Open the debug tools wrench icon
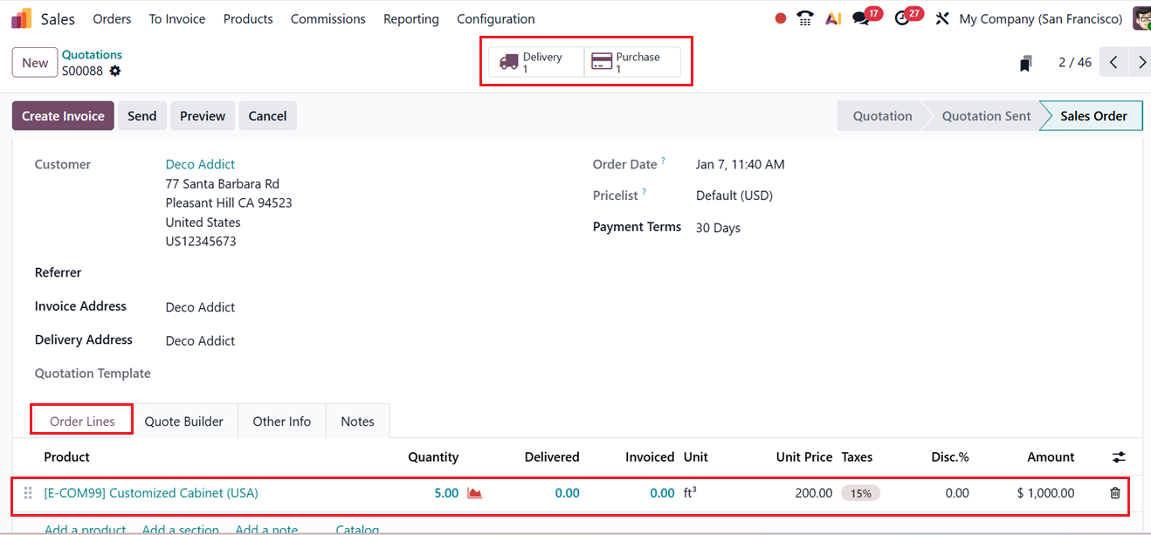 click(x=942, y=18)
